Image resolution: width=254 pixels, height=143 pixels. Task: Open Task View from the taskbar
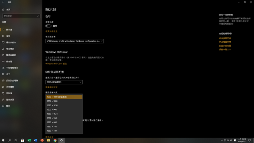pyautogui.click(x=16, y=141)
